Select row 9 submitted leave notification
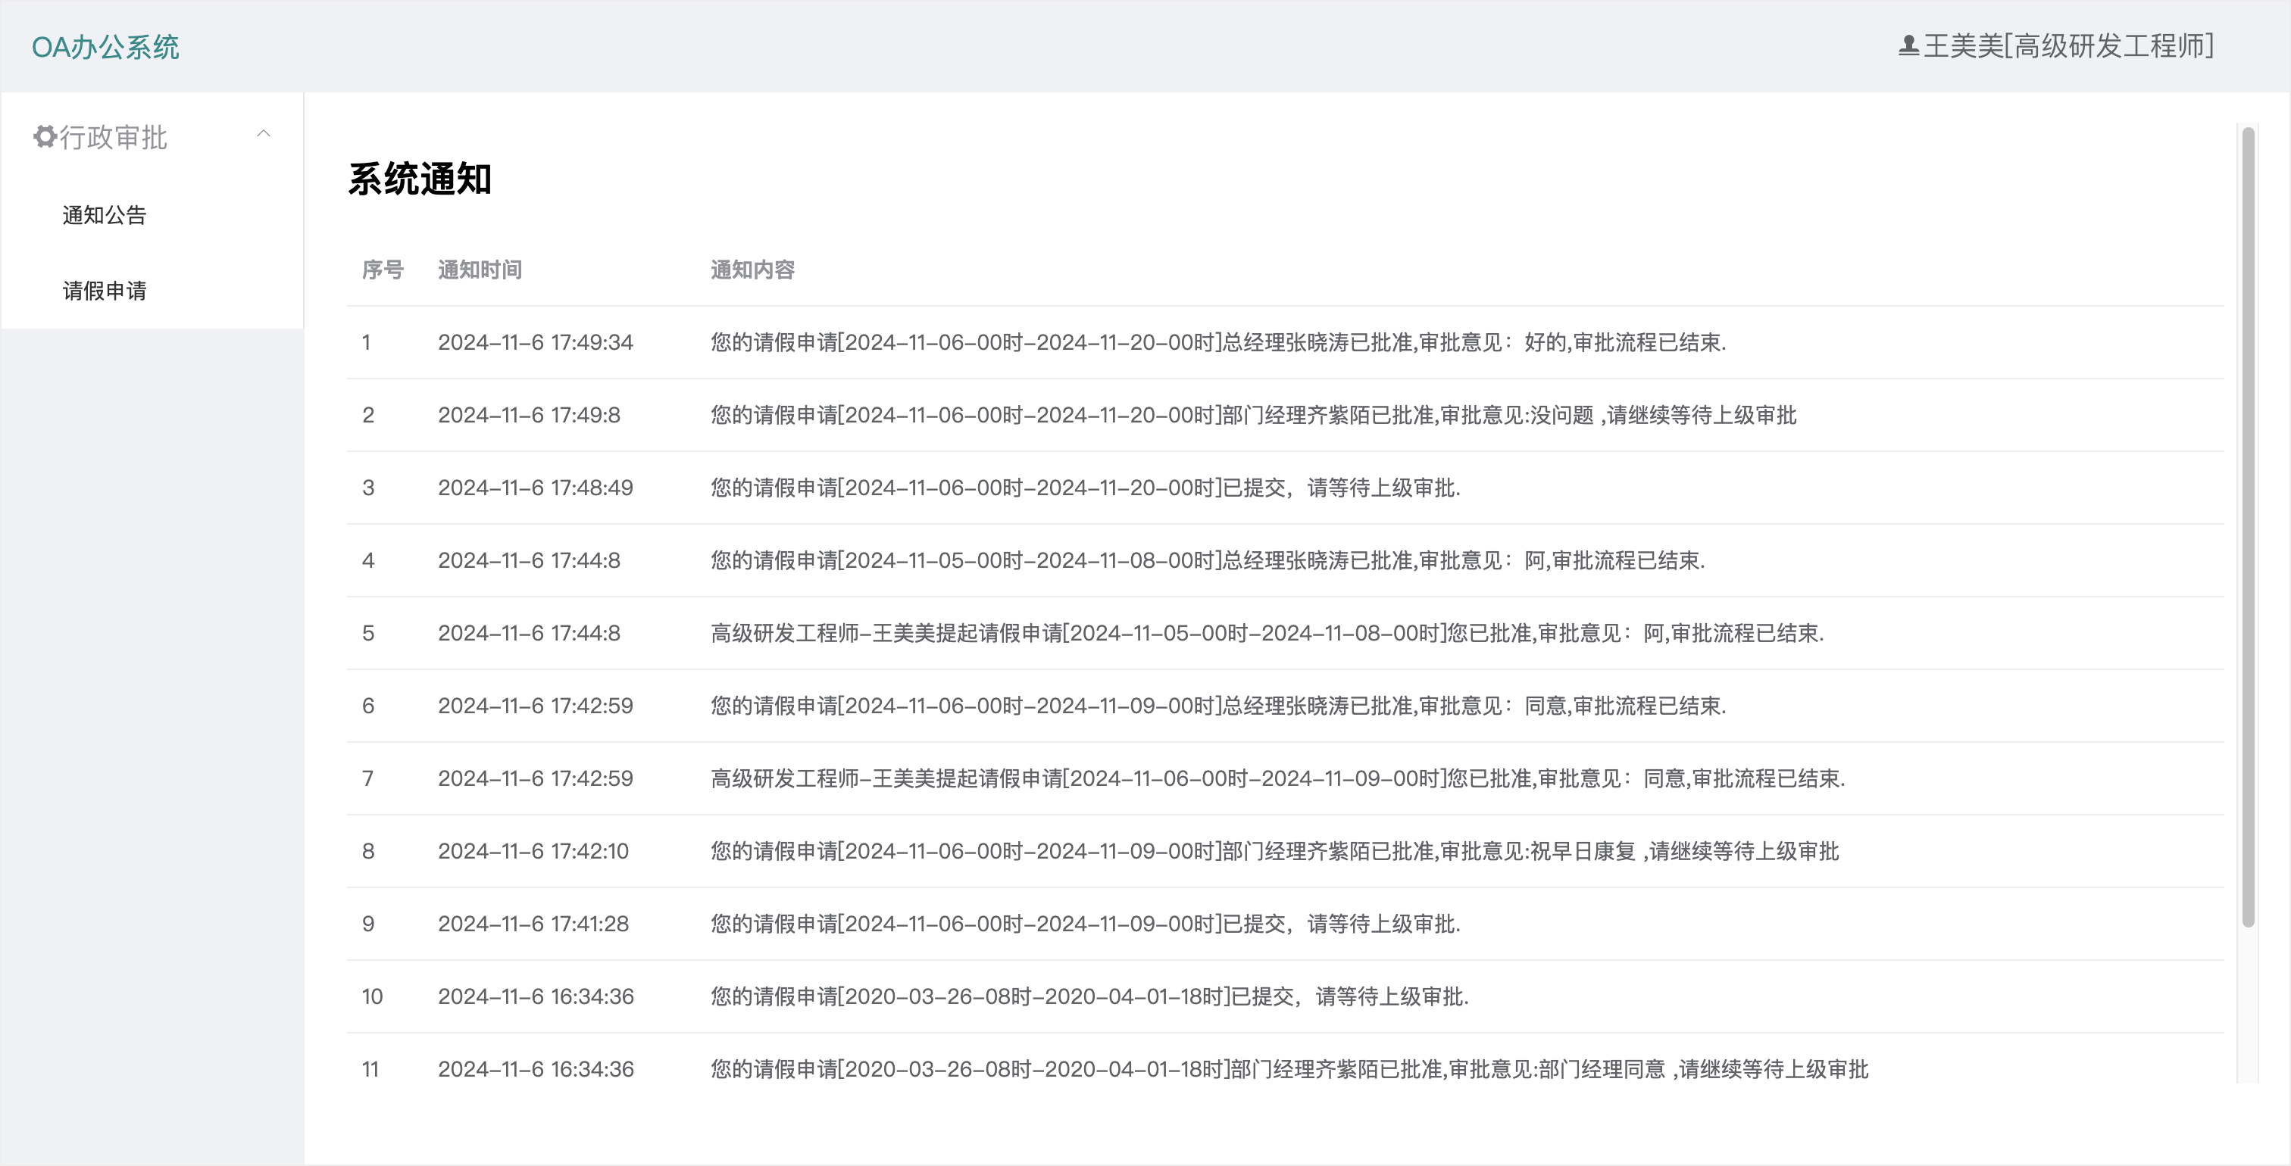This screenshot has width=2291, height=1166. point(1084,924)
